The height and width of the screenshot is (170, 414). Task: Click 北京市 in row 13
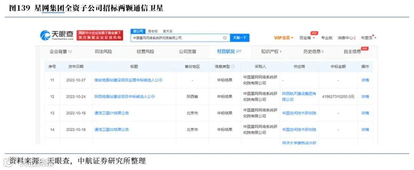point(192,113)
